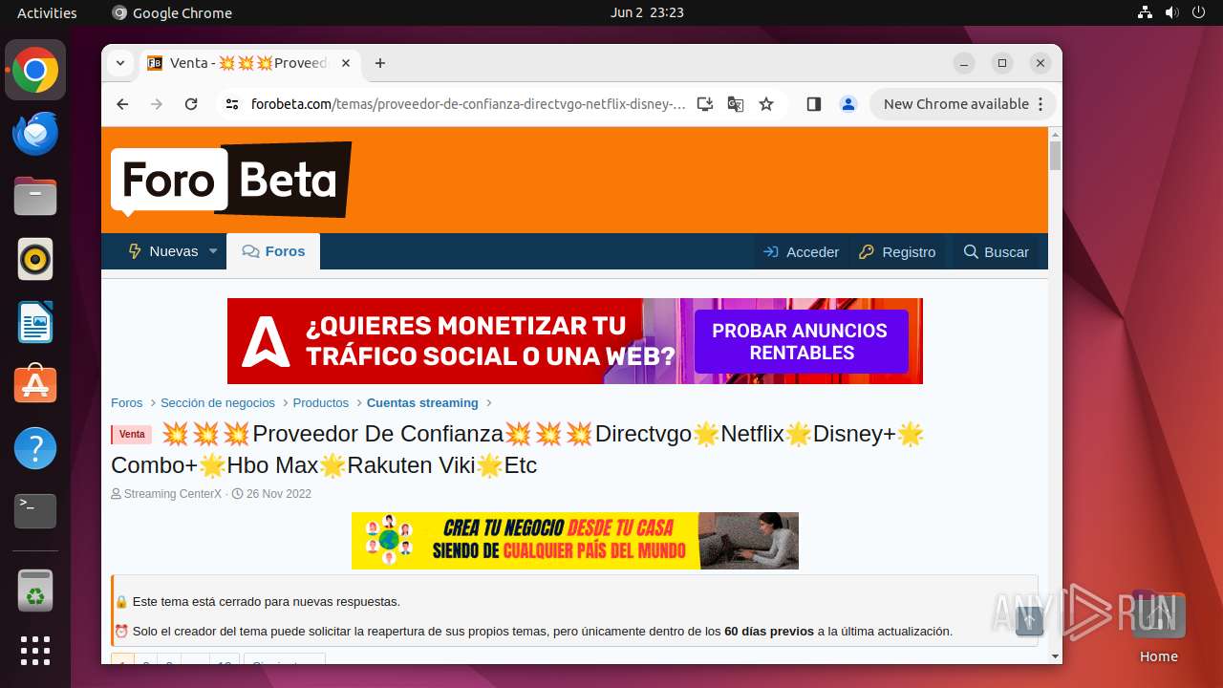
Task: Open the Help icon in dock
Action: (x=35, y=448)
